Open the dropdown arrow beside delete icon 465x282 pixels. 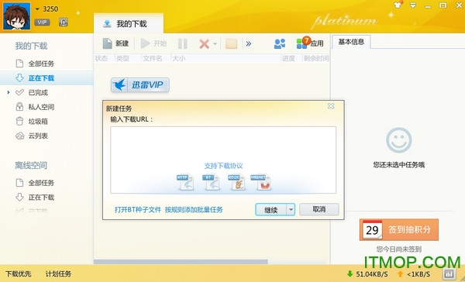click(x=215, y=44)
